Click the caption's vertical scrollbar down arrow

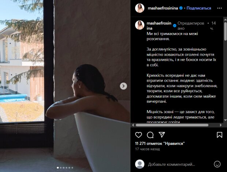point(225,120)
